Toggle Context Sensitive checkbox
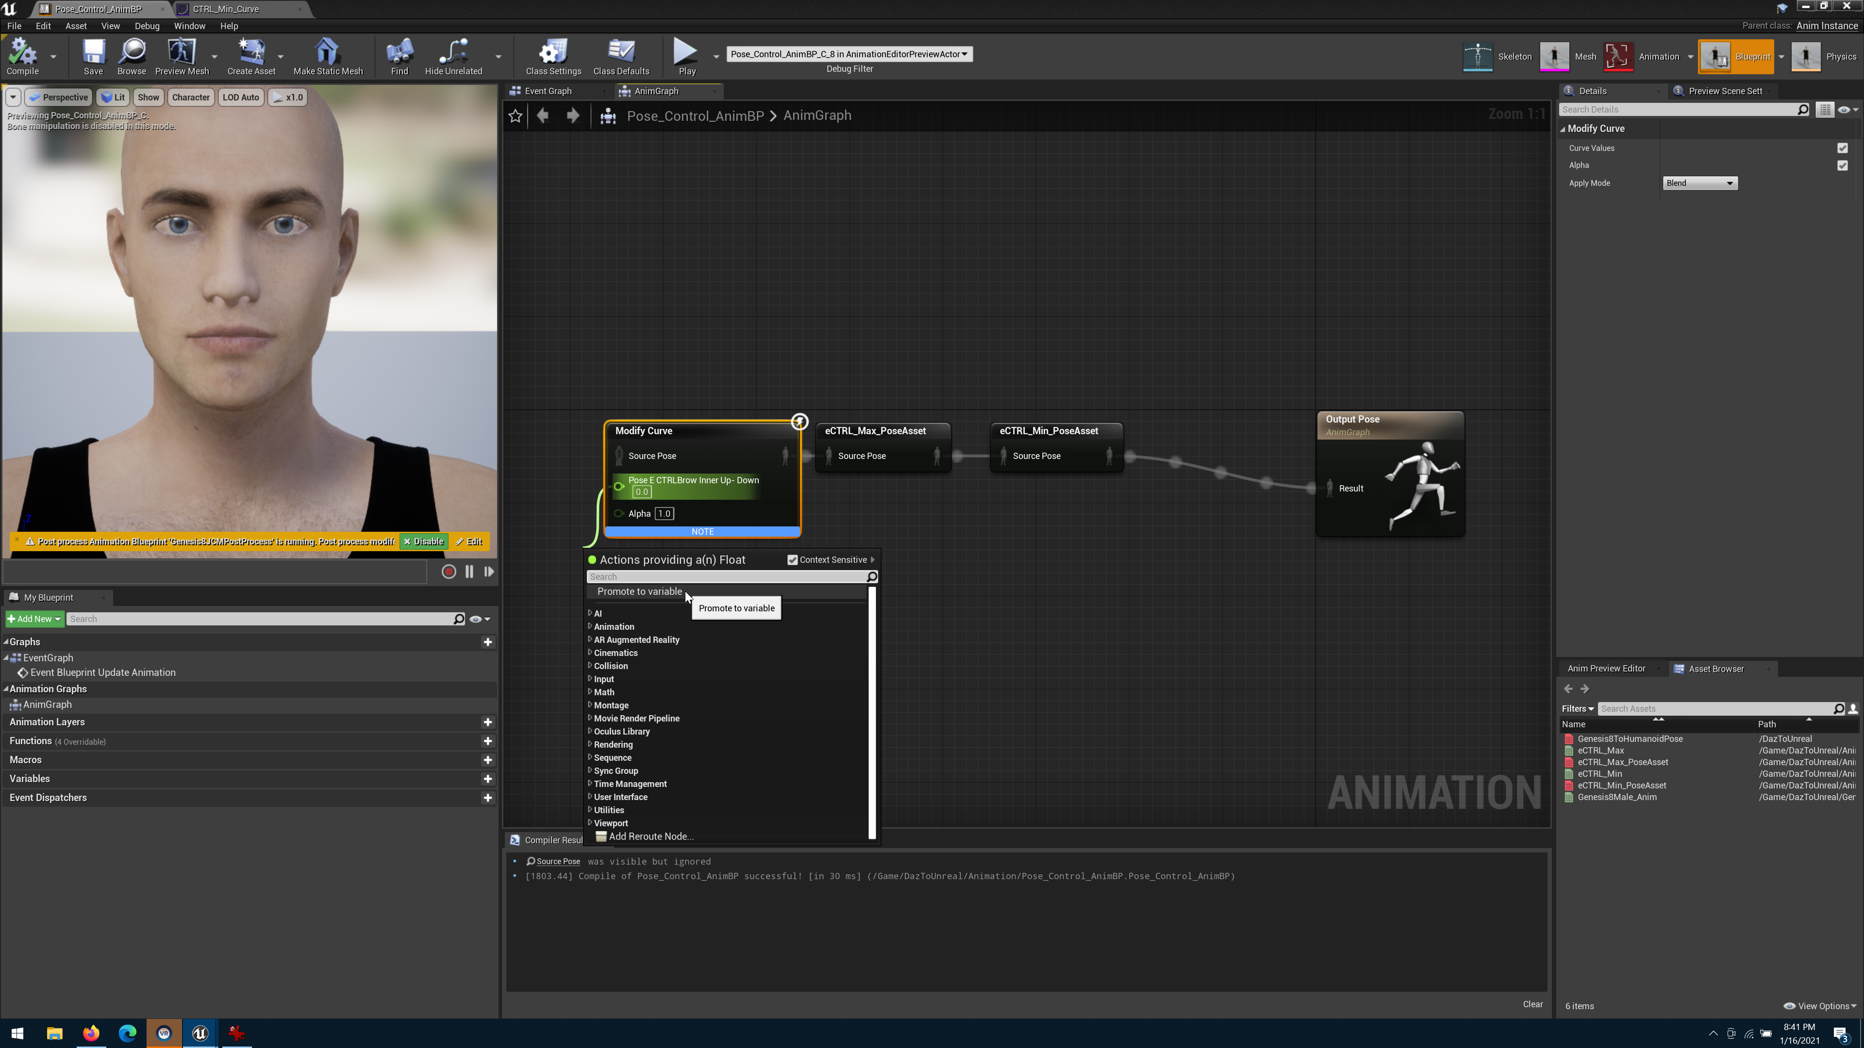Viewport: 1864px width, 1048px height. click(x=793, y=559)
